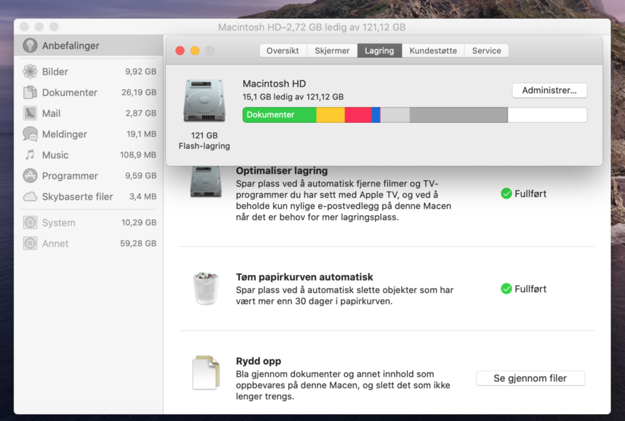Select the Mail category row
Viewport: 625px width, 421px height.
89,113
